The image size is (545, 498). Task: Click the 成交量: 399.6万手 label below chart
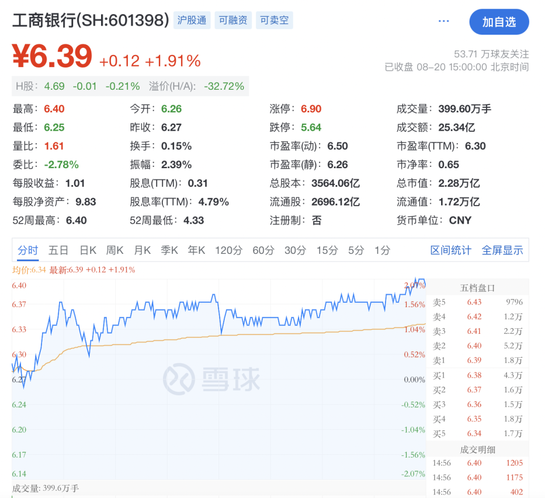(45, 488)
